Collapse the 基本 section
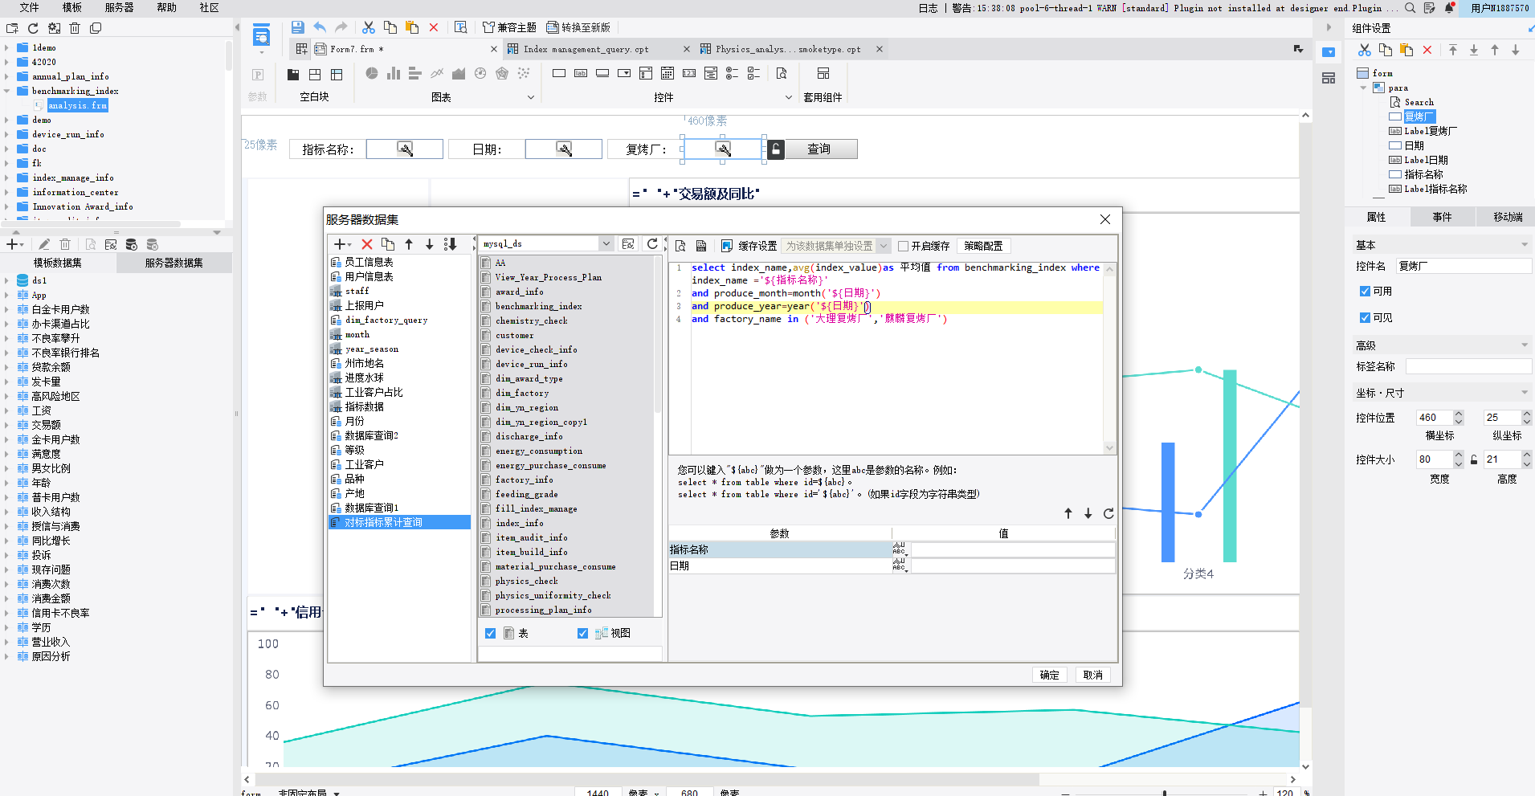This screenshot has height=796, width=1535. tap(1525, 245)
